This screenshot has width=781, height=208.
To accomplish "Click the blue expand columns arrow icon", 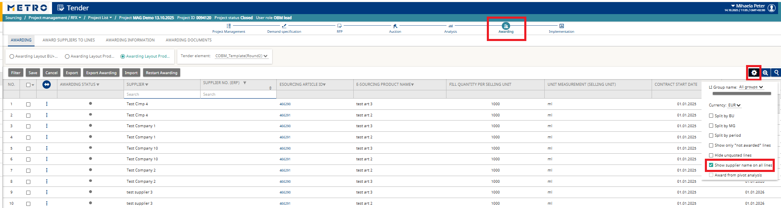I will 47,85.
